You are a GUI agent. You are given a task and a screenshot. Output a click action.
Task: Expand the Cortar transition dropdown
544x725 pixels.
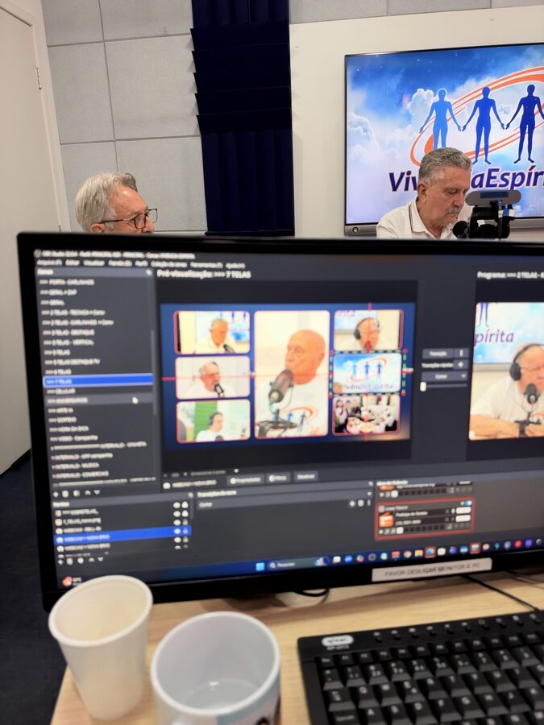coord(443,376)
